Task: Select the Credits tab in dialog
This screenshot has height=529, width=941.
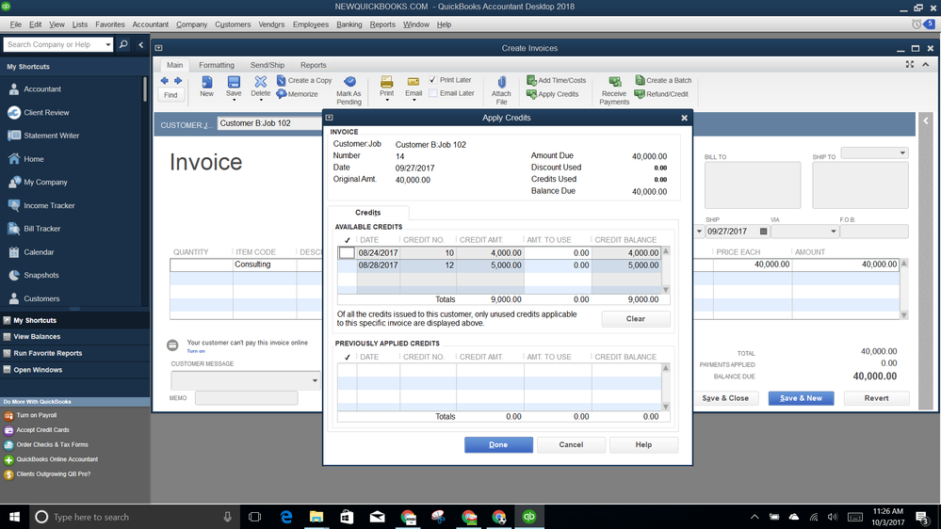Action: click(368, 213)
